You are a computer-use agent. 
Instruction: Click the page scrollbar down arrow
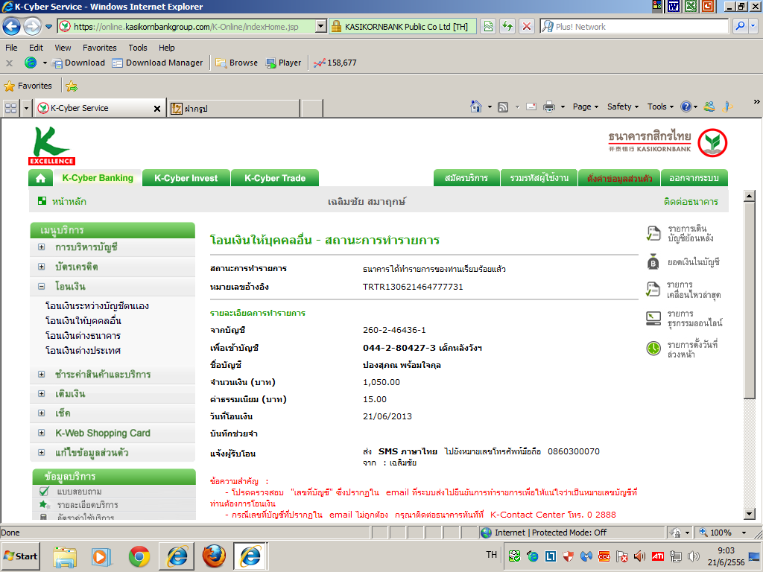750,514
